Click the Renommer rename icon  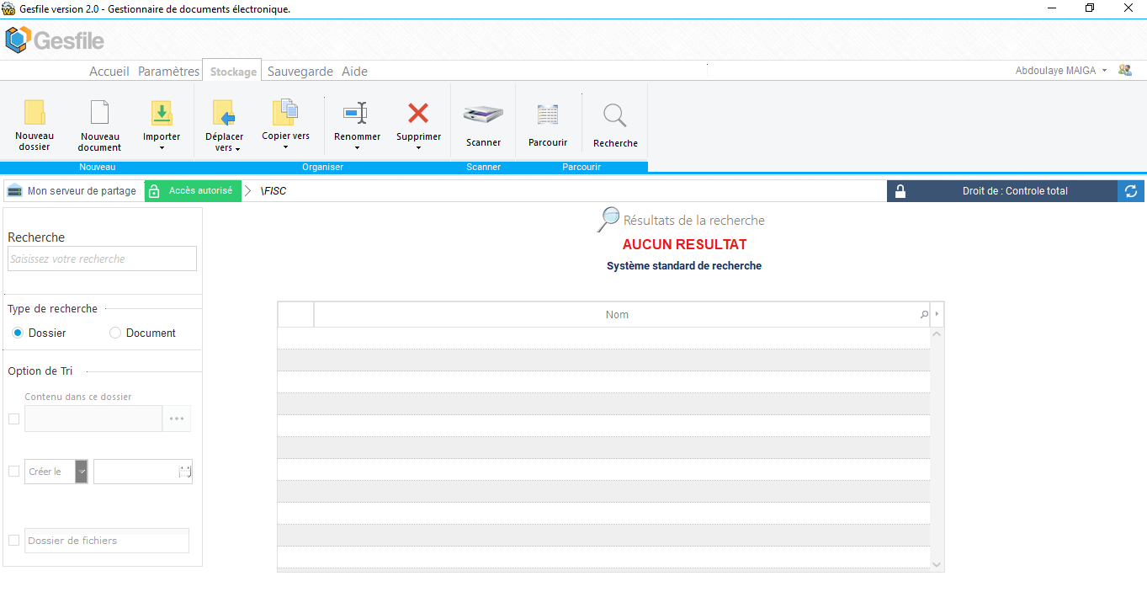(x=357, y=113)
